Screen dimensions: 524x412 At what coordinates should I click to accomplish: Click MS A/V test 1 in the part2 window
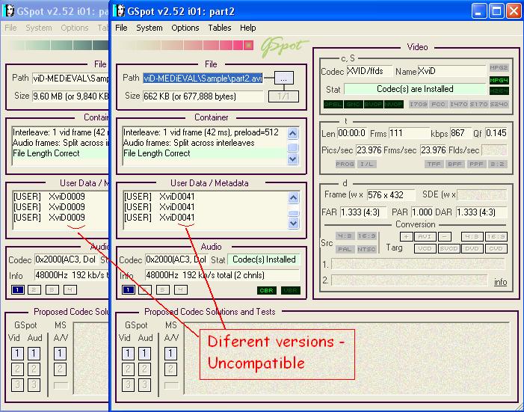coord(170,353)
